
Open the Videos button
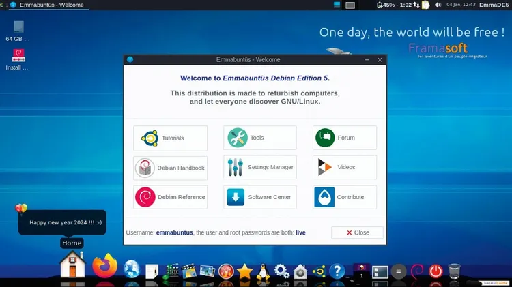coord(345,167)
